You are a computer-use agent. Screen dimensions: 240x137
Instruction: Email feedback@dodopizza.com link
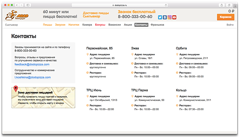click(x=32, y=64)
